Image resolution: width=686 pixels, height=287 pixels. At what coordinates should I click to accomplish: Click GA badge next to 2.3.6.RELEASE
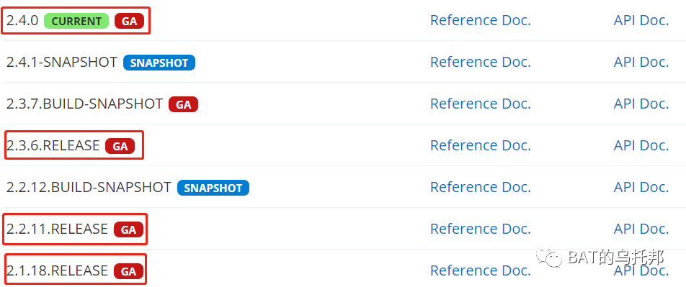tap(120, 146)
